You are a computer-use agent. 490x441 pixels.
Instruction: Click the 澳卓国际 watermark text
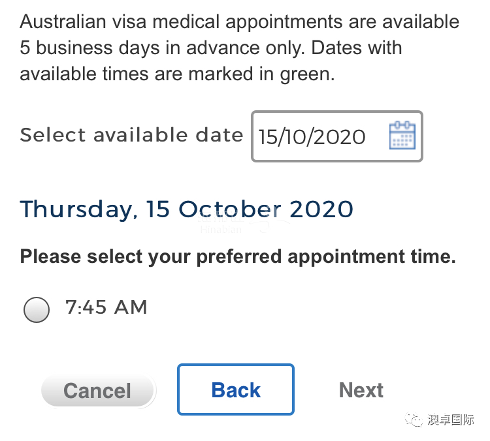click(x=451, y=419)
